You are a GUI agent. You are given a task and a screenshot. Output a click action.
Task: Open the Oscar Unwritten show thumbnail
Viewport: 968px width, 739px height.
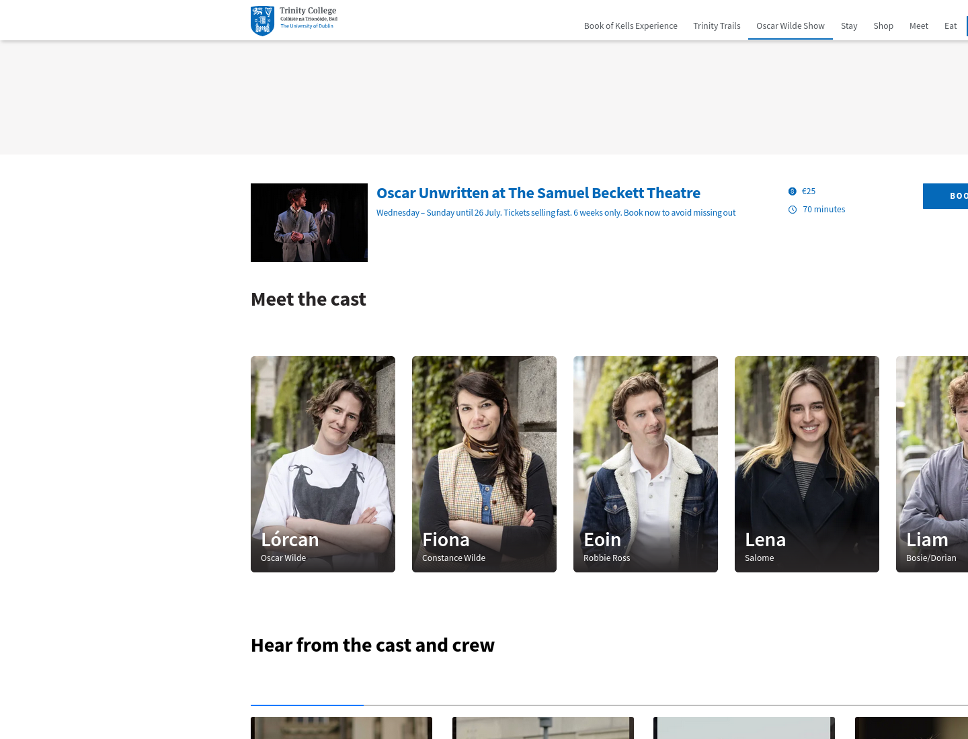click(x=309, y=222)
